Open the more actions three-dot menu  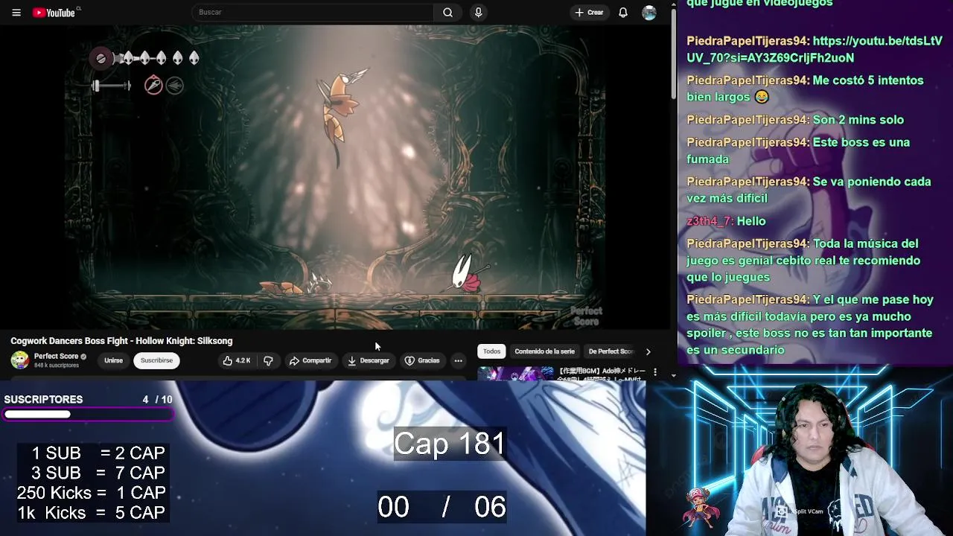coord(459,360)
